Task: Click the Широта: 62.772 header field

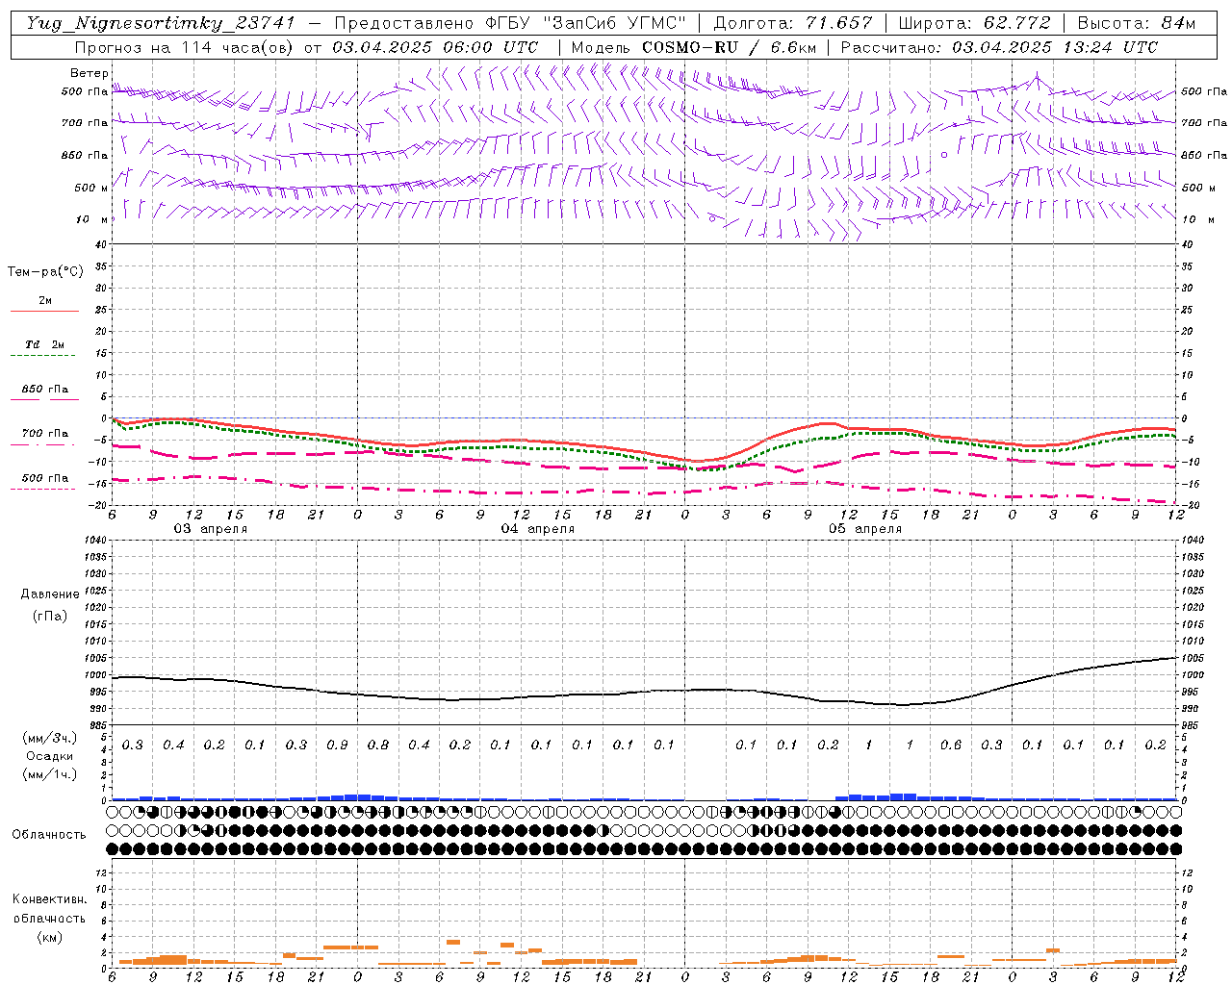Action: coord(974,23)
